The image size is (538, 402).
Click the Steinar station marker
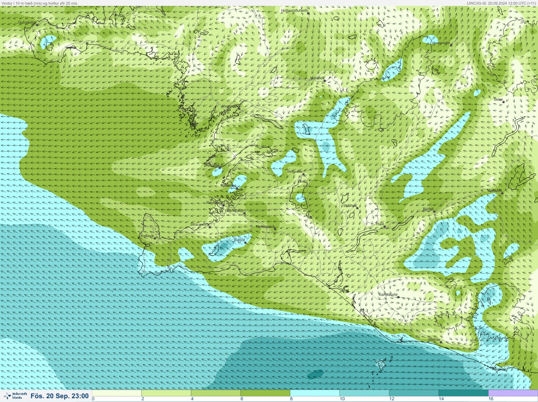tap(441, 342)
